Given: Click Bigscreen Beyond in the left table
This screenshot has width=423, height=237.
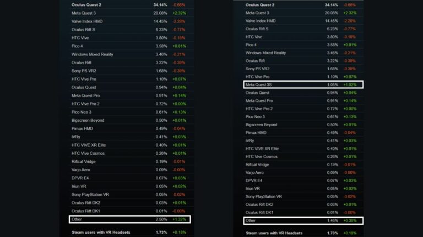Looking at the screenshot, I should tap(88, 120).
